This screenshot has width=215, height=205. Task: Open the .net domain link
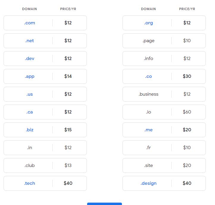[29, 41]
